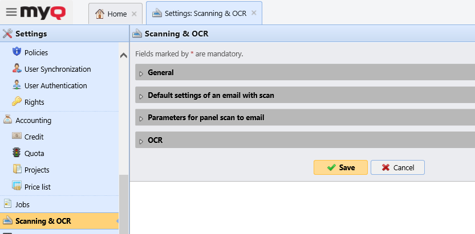Click the Credit icon in sidebar

17,137
